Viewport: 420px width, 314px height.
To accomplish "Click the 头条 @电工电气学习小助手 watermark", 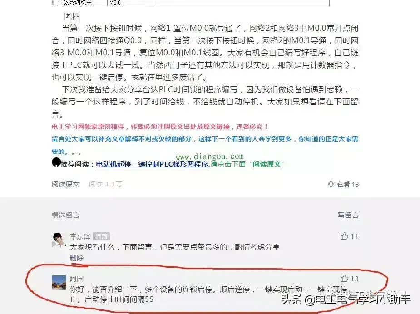I will [346, 299].
